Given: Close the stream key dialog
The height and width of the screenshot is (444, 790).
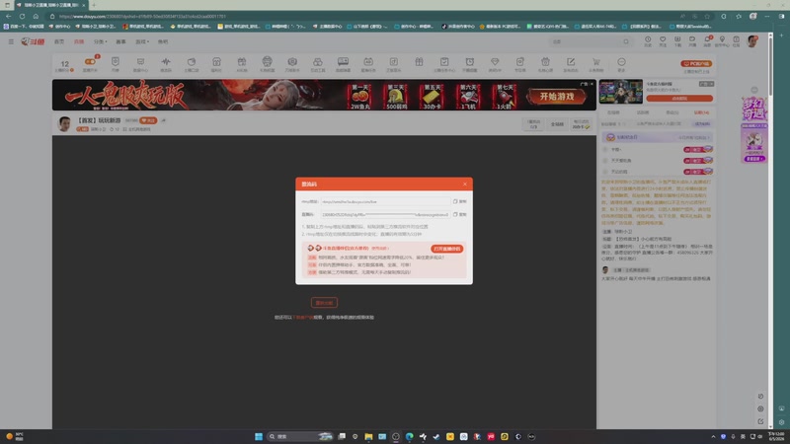Looking at the screenshot, I should point(464,184).
